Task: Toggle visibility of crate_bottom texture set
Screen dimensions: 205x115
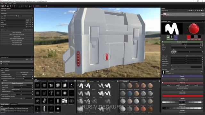Action: coord(1,62)
